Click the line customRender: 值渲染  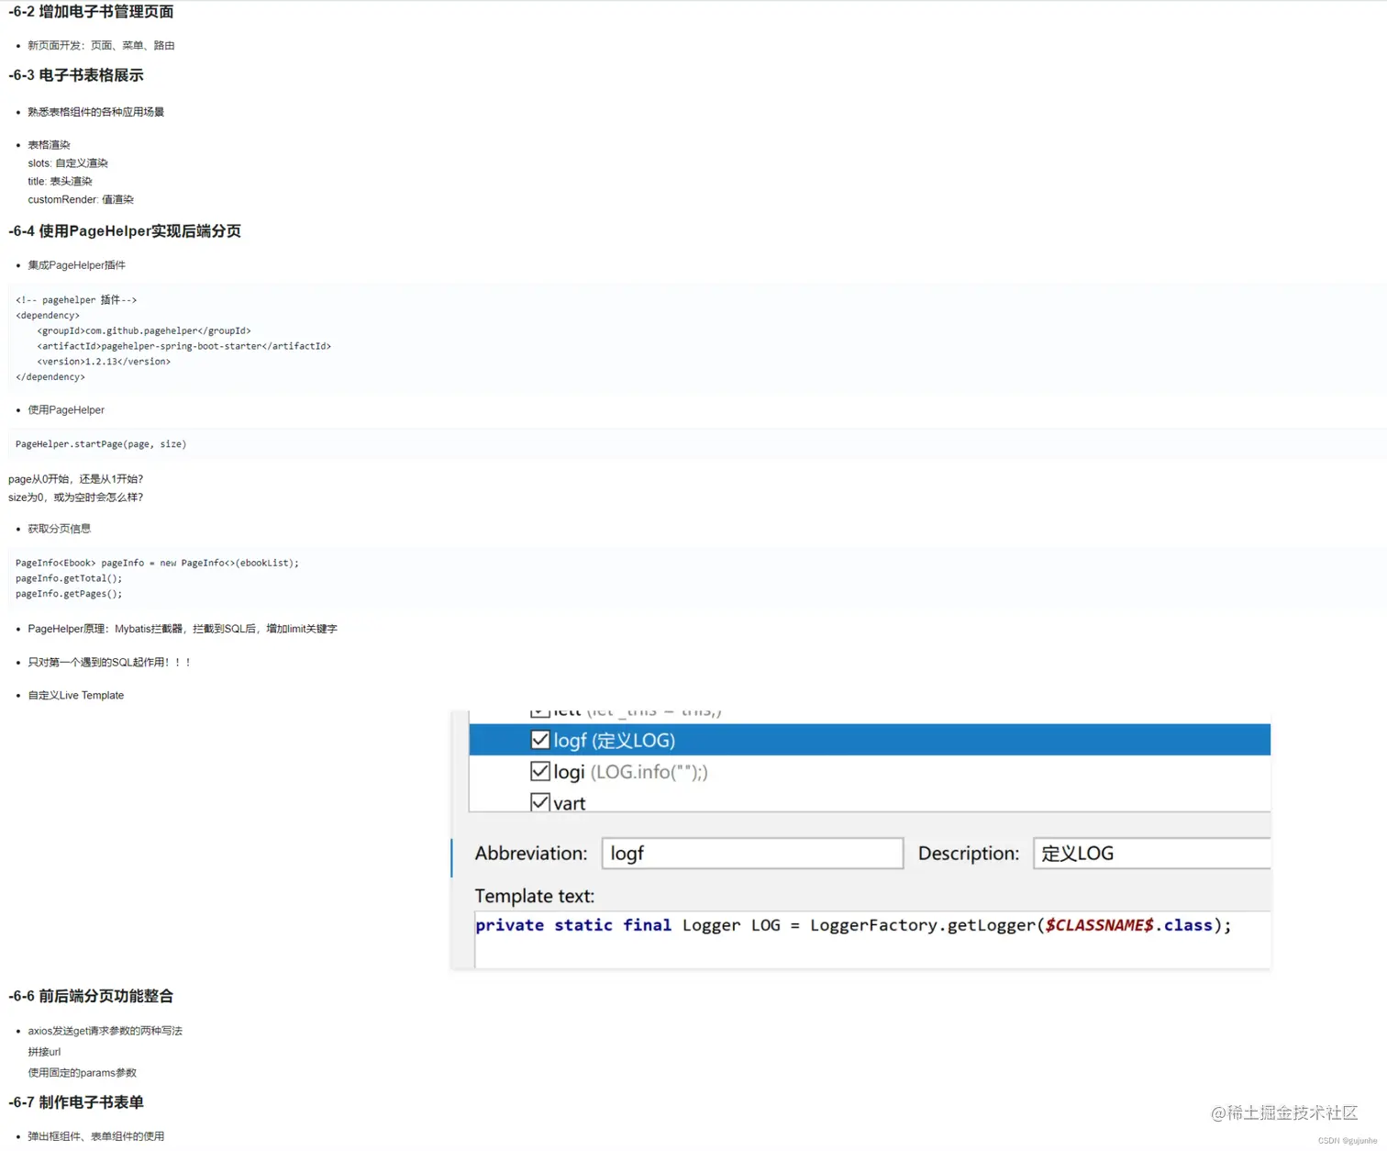click(x=81, y=199)
